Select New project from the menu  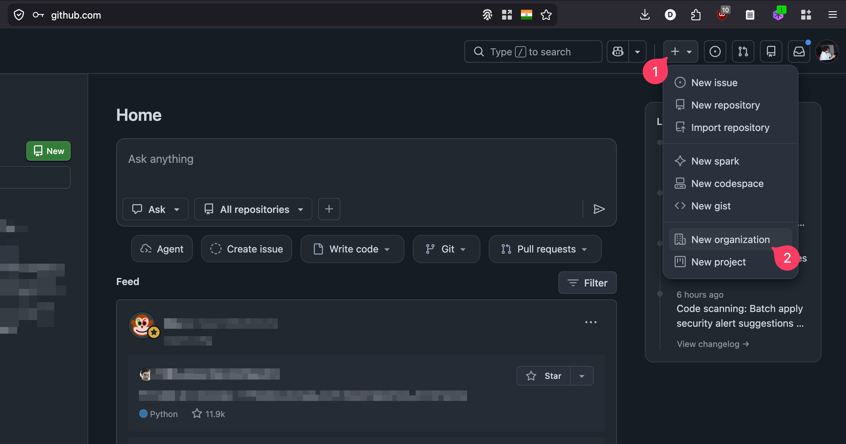[730, 262]
